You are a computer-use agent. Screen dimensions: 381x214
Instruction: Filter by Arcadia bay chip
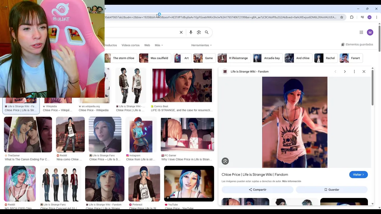268,58
